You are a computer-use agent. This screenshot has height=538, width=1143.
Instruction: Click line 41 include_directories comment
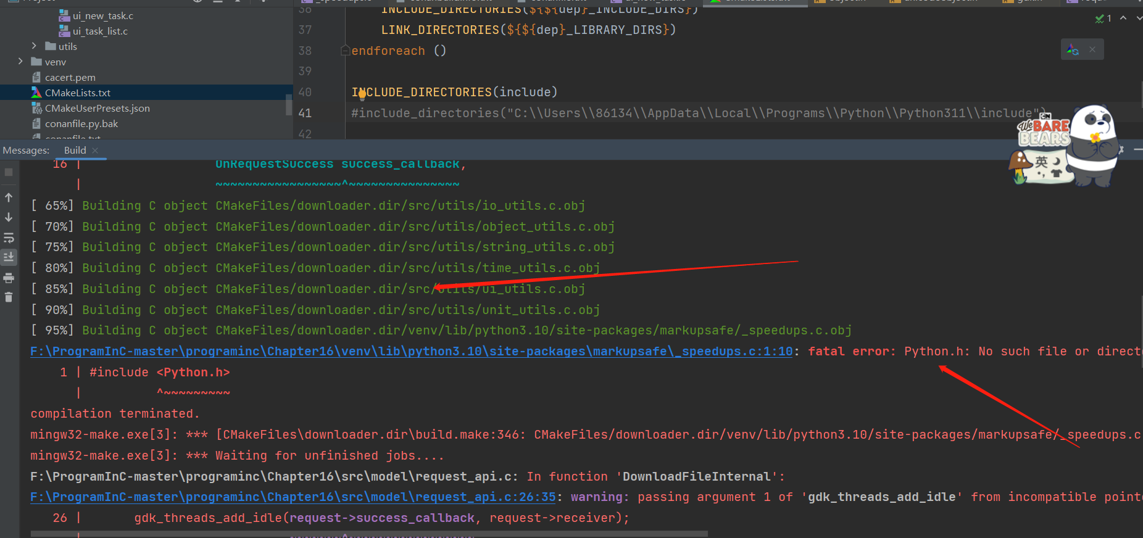pyautogui.click(x=699, y=113)
